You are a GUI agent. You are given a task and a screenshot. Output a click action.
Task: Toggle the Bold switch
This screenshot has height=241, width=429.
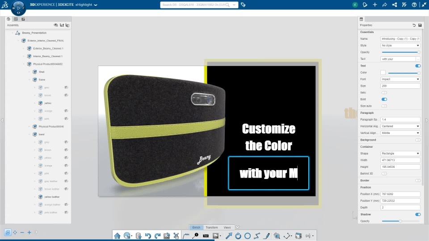pyautogui.click(x=384, y=100)
